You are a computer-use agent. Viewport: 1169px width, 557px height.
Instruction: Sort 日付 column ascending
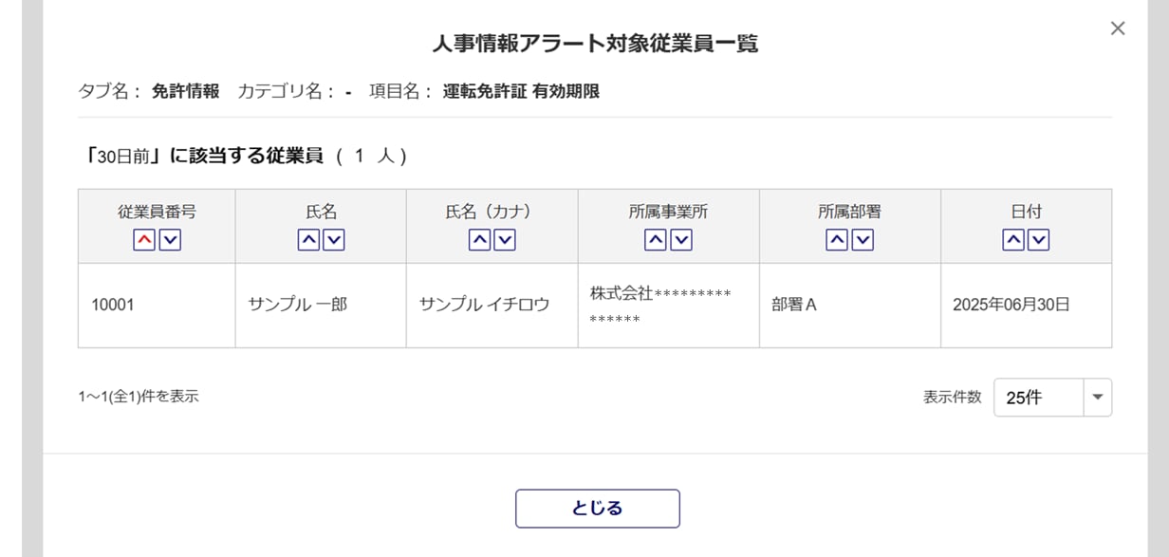(x=1013, y=241)
